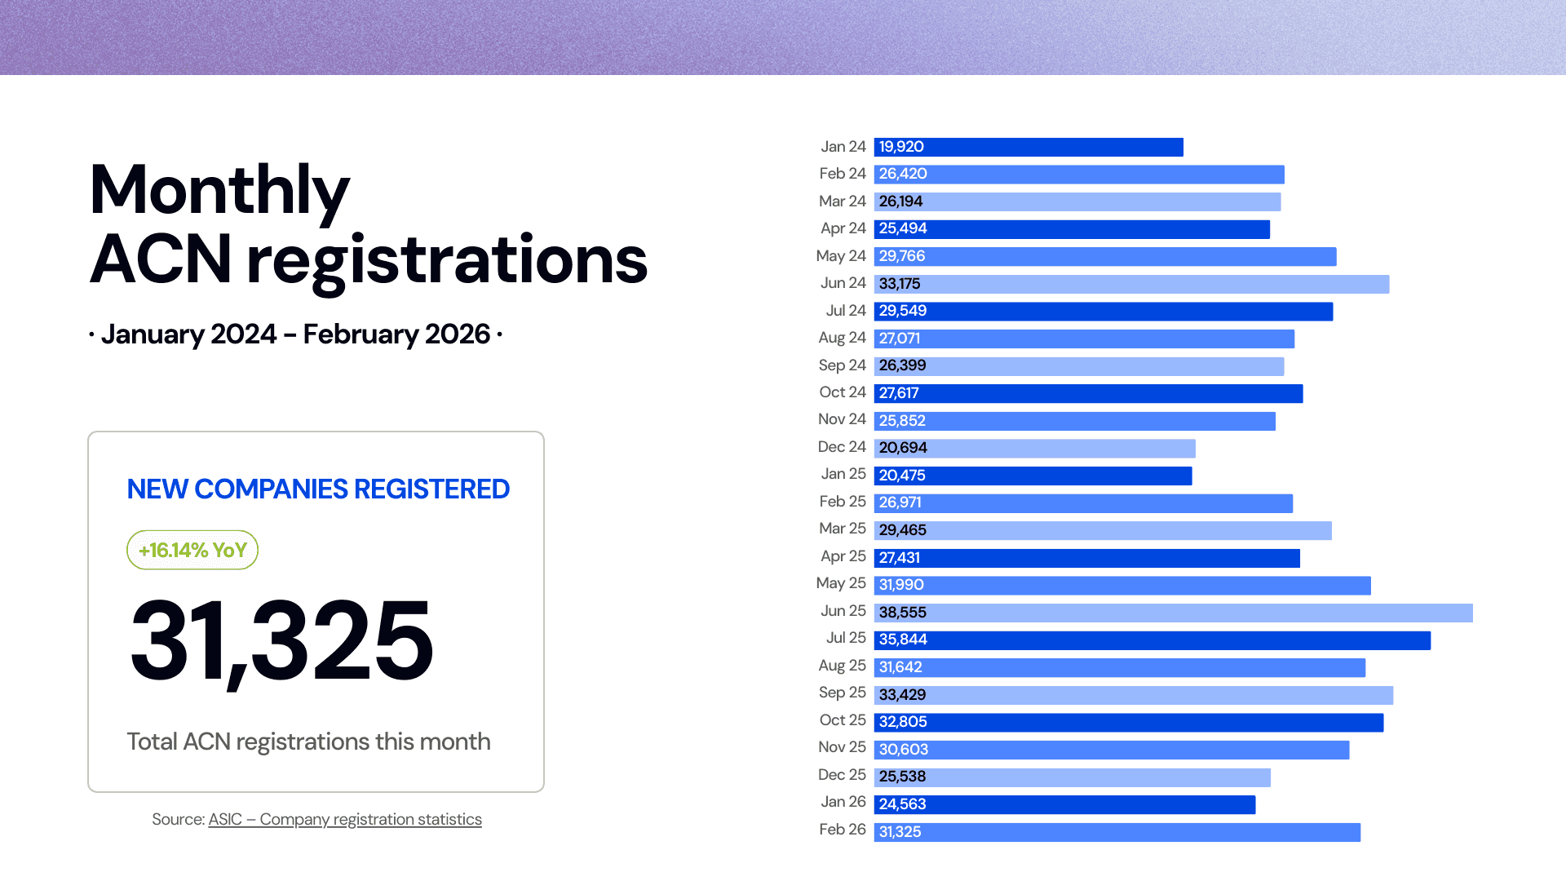Click the large 31,325 total figure
Viewport: 1566px width, 881px height.
click(x=281, y=640)
